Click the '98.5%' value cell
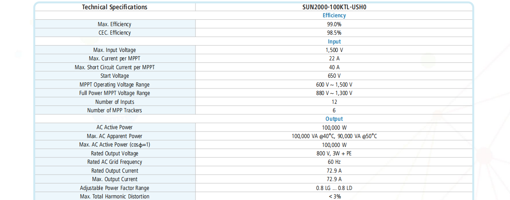This screenshot has height=200, width=510. point(334,33)
